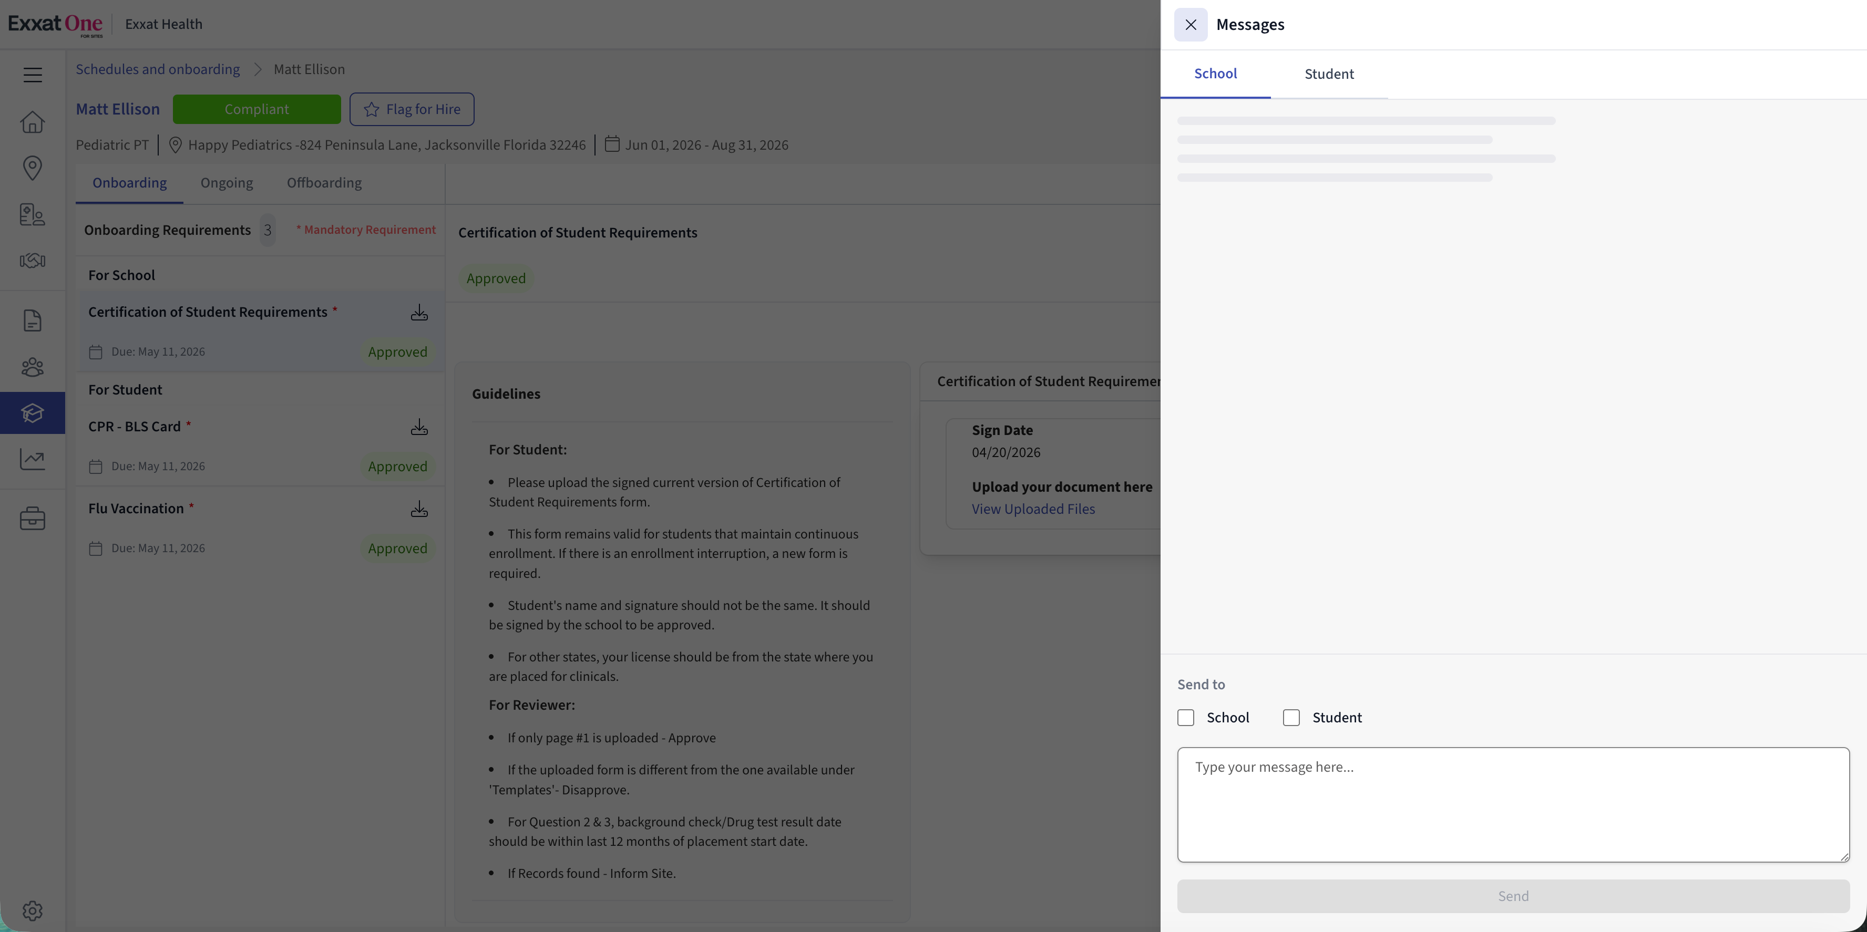This screenshot has width=1867, height=932.
Task: Select the CPR - BLS Card requirement
Action: 260,446
